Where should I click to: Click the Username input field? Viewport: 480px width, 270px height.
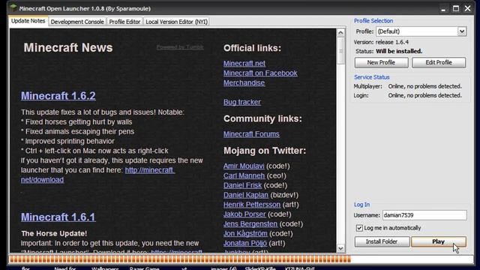424,215
